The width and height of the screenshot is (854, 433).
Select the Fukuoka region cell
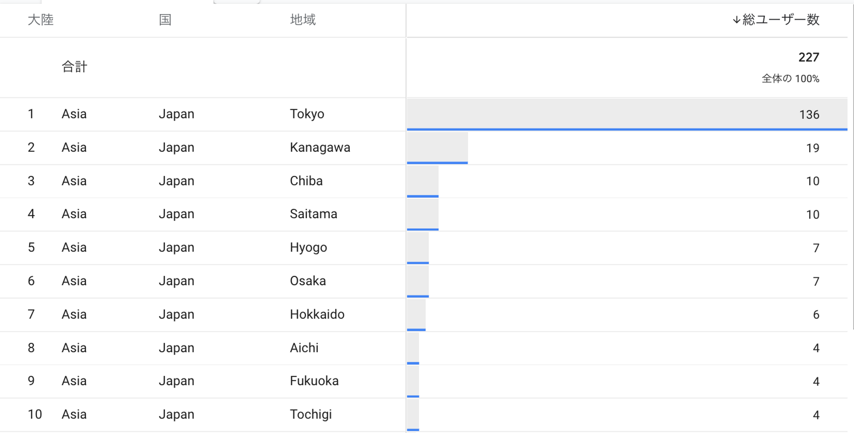point(314,381)
